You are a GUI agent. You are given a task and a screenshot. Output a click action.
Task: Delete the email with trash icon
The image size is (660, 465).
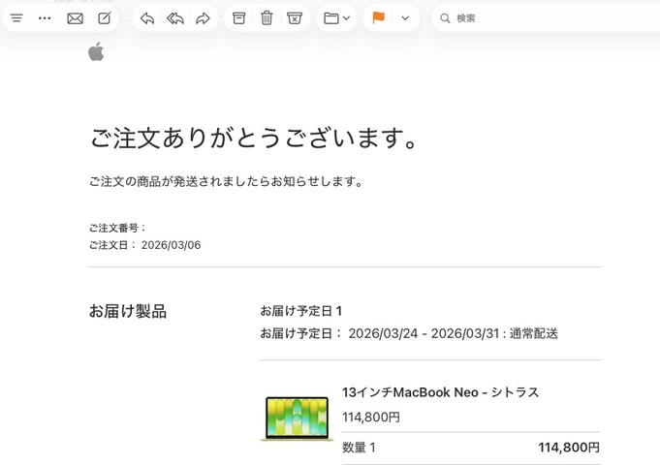click(267, 18)
